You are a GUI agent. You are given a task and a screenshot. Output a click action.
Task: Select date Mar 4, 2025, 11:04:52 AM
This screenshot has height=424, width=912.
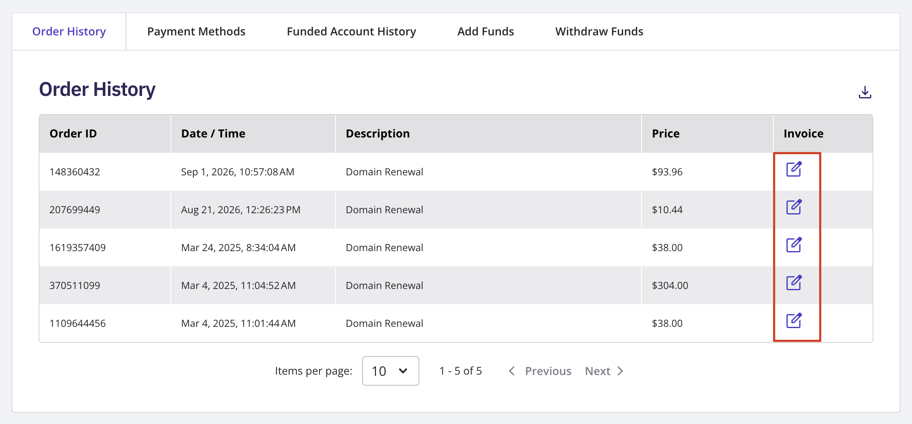pos(239,285)
